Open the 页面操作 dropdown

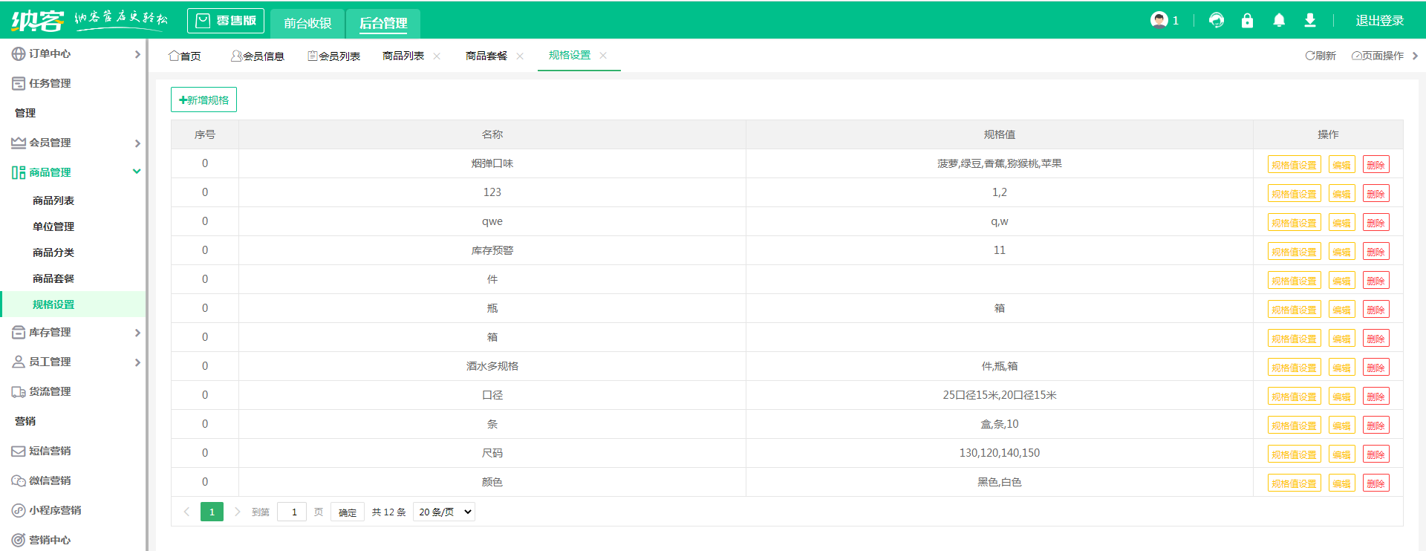(1378, 56)
